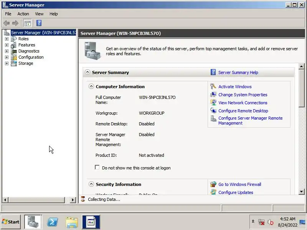307x230 pixels.
Task: Click the Server Summary Help link
Action: (x=238, y=72)
